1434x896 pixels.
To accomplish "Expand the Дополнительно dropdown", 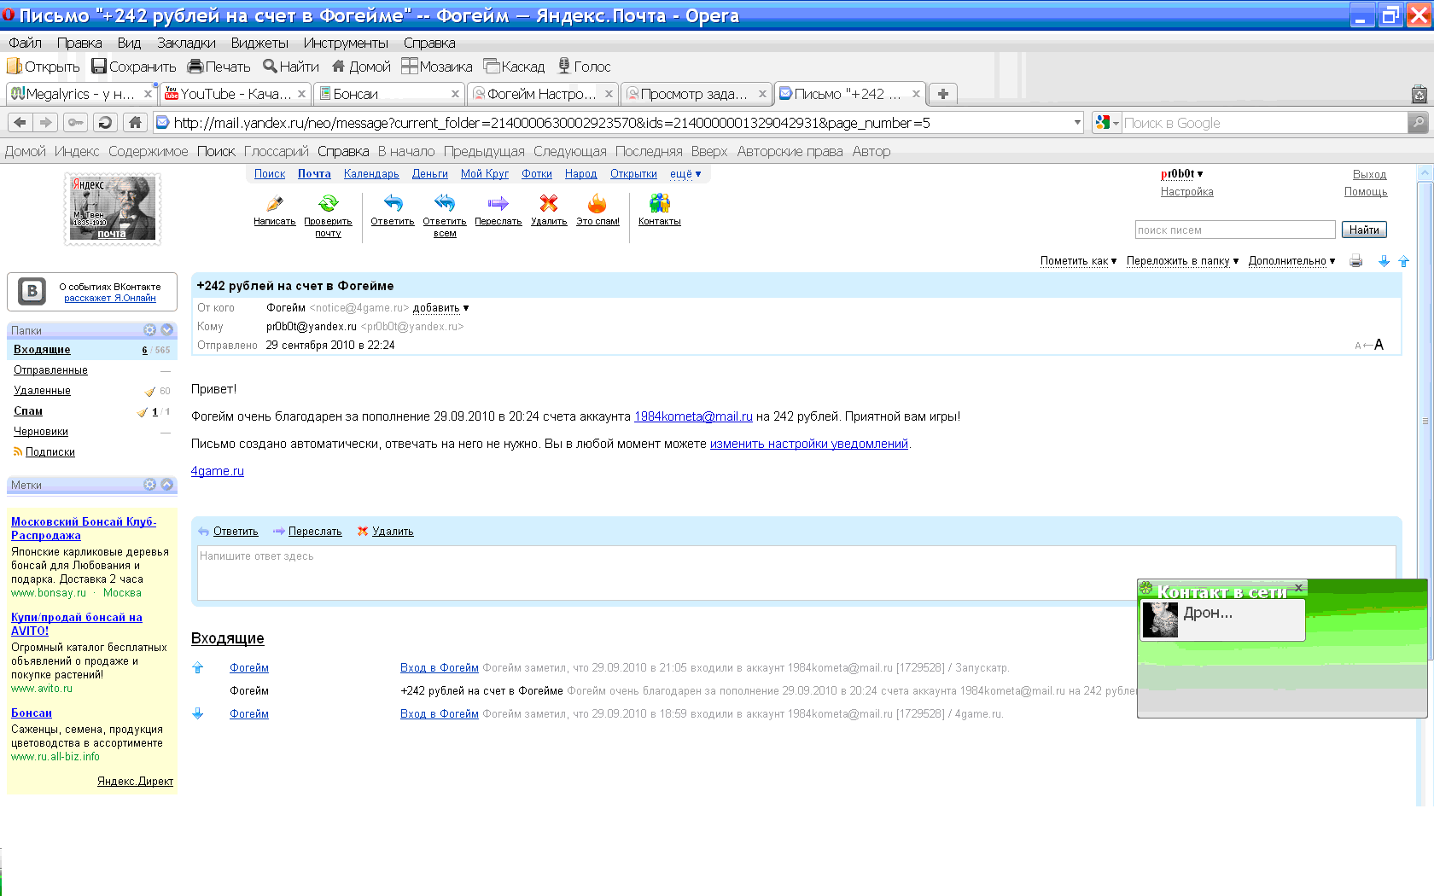I will (x=1291, y=261).
